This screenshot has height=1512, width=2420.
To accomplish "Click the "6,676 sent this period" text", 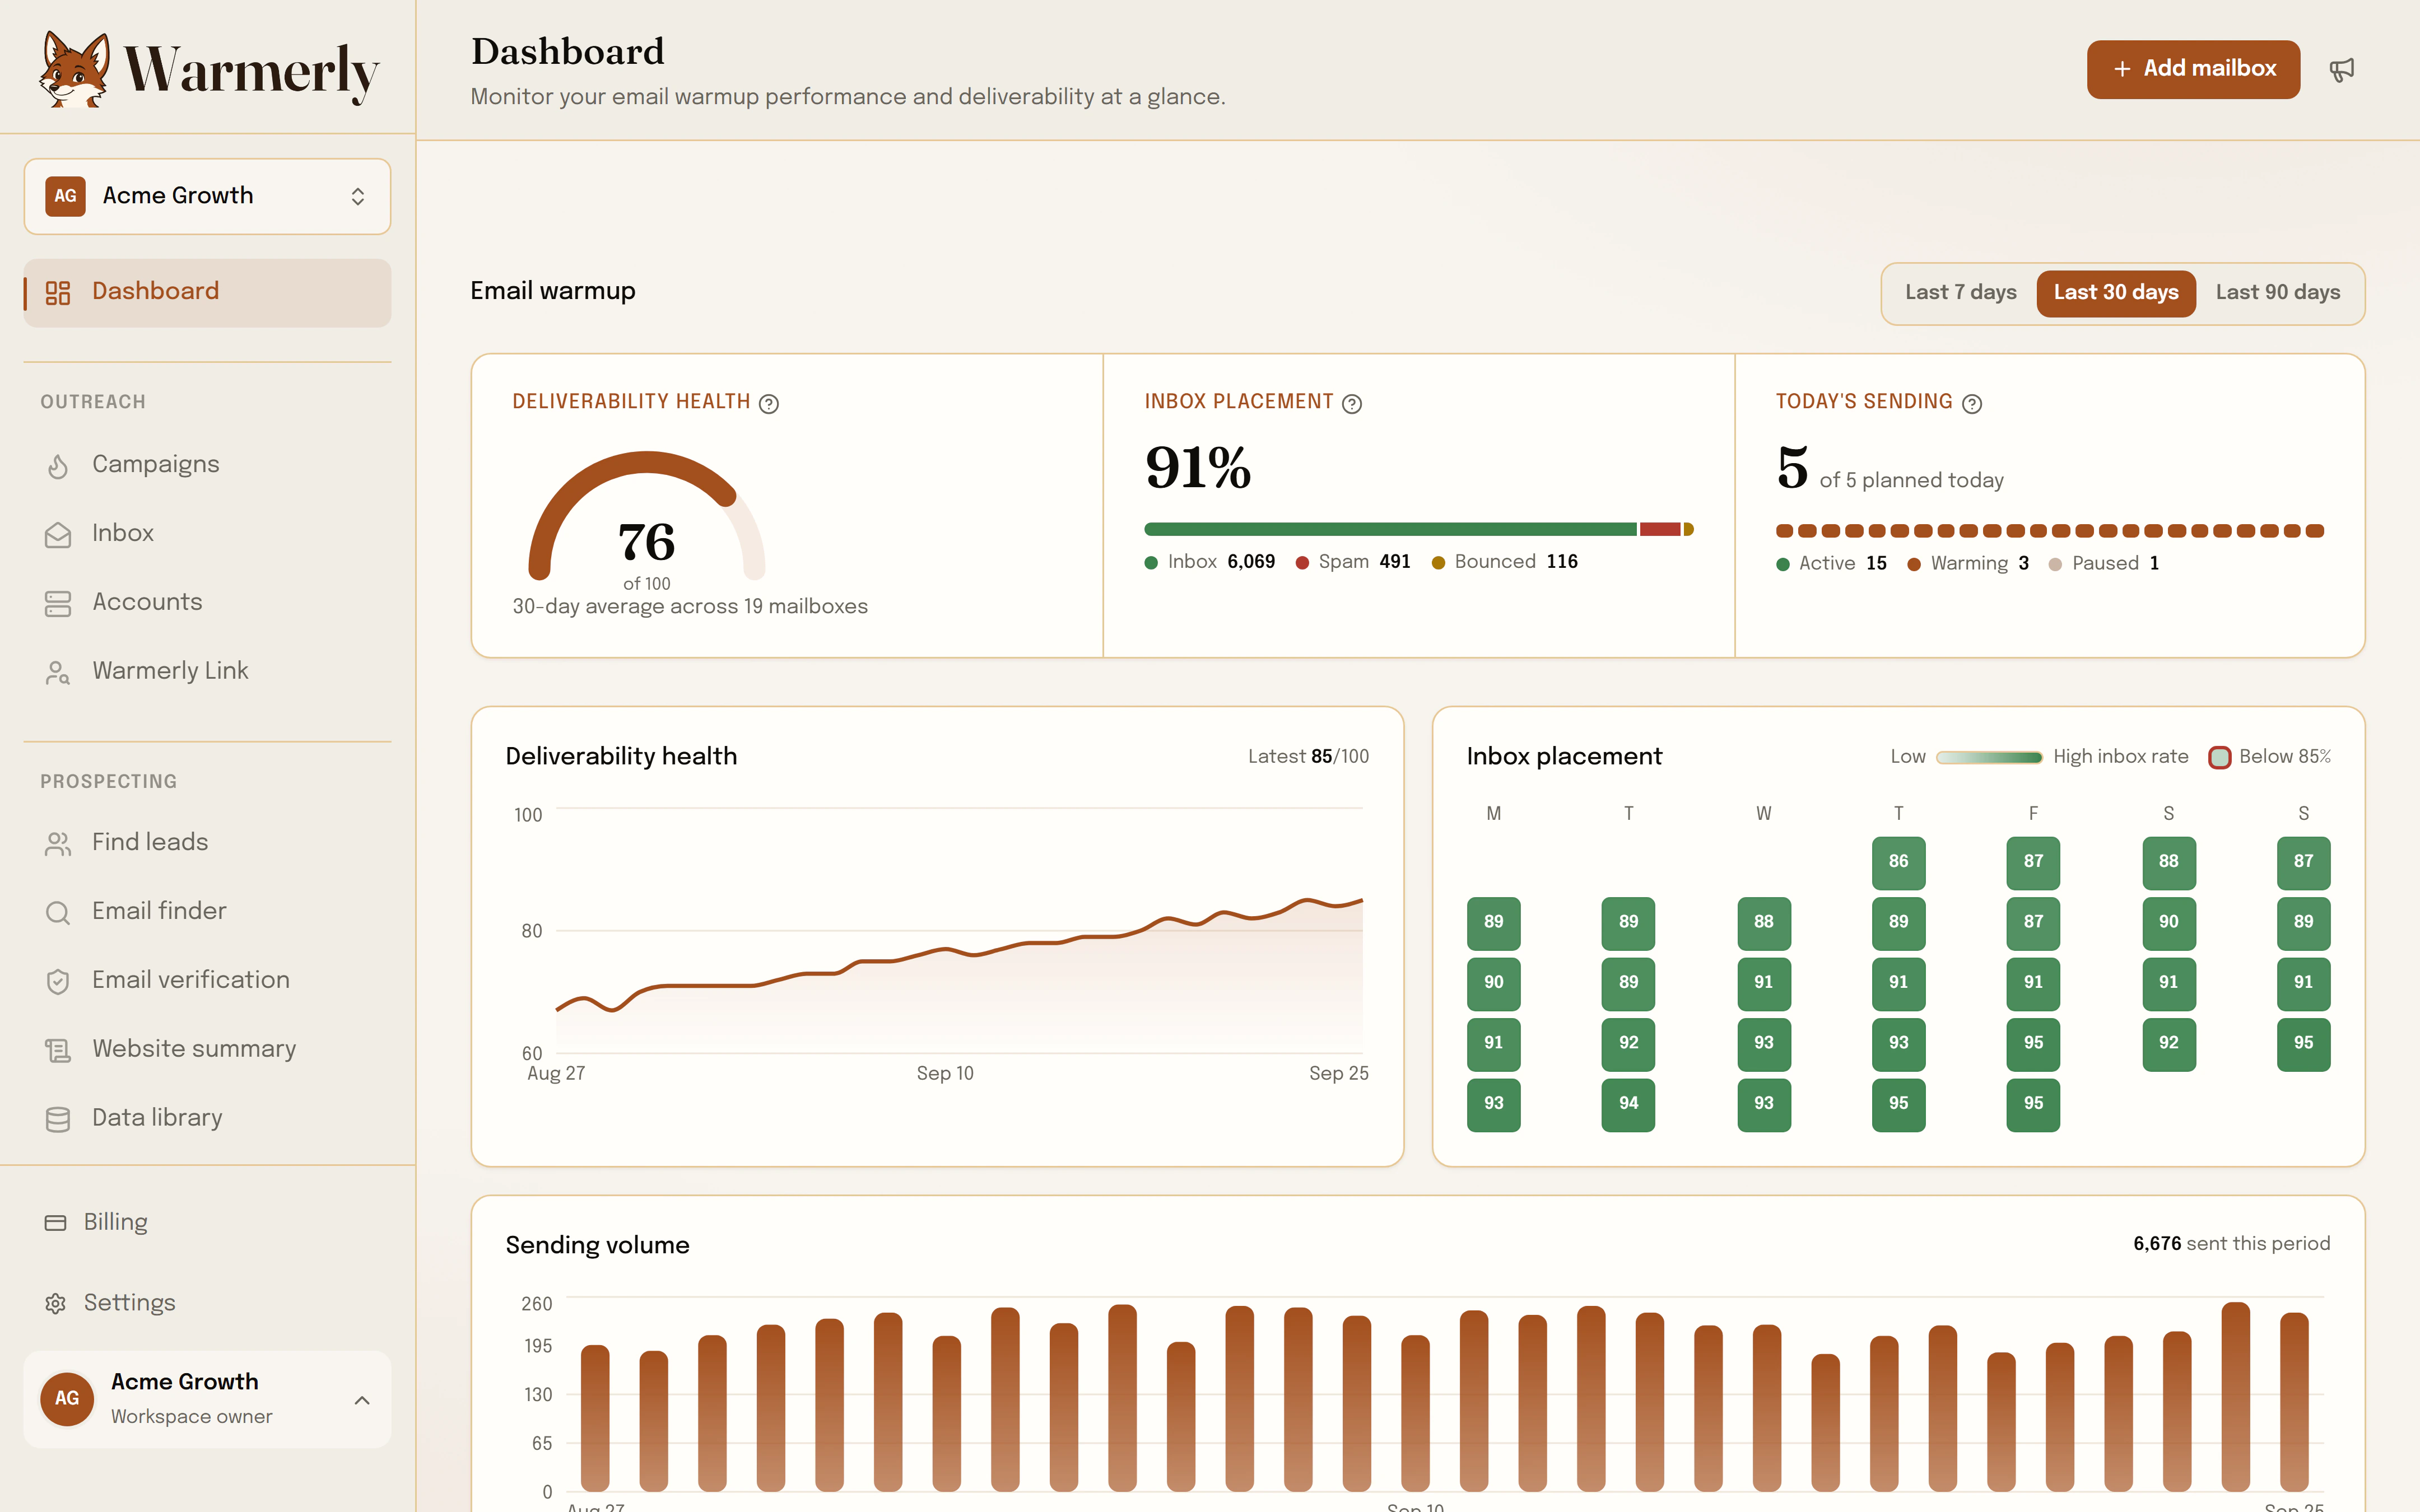I will 2231,1243.
